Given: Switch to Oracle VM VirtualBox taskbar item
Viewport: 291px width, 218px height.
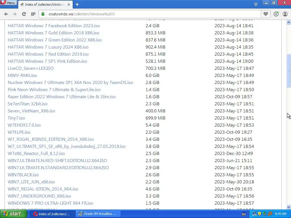Looking at the screenshot, I should pyautogui.click(x=99, y=214).
